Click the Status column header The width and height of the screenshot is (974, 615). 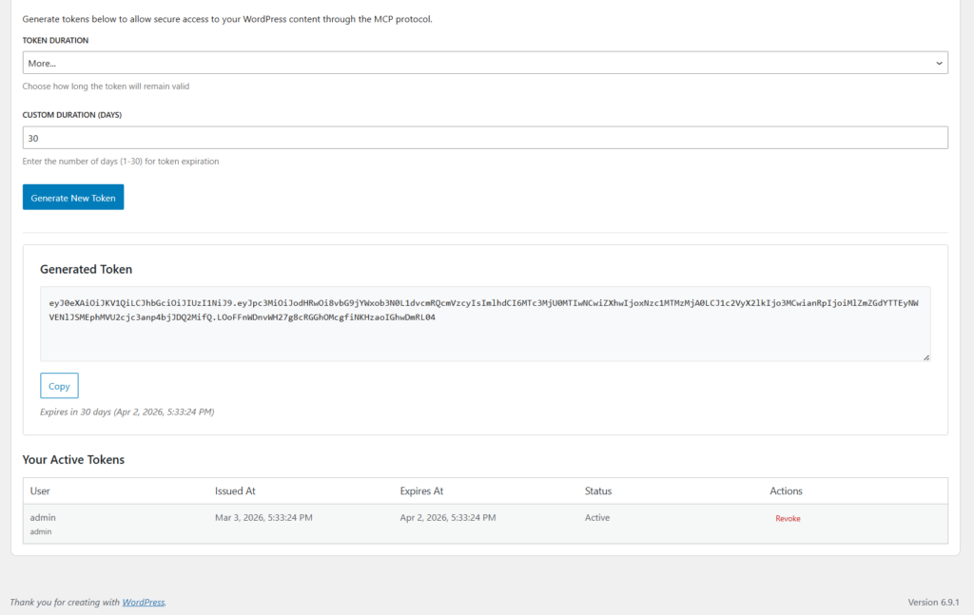point(597,490)
